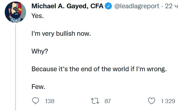
Task: Click the gold bar on avatar image
Action: coord(20,9)
